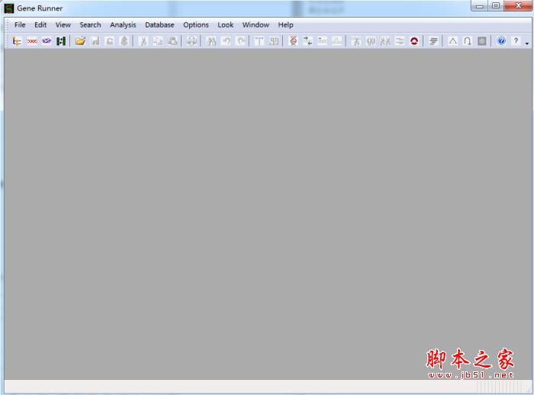Click the grayed Paste clipboard icon
This screenshot has width=534, height=395.
click(172, 41)
